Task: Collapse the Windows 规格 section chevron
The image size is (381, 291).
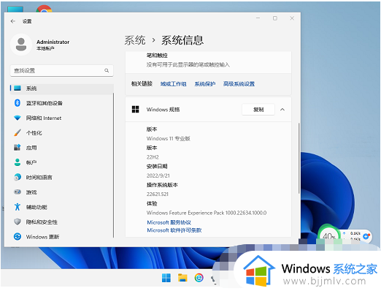Action: click(x=282, y=110)
